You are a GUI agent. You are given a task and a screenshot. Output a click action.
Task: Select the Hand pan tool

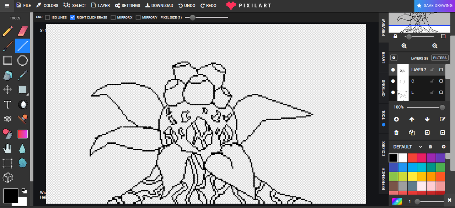[x=7, y=148]
